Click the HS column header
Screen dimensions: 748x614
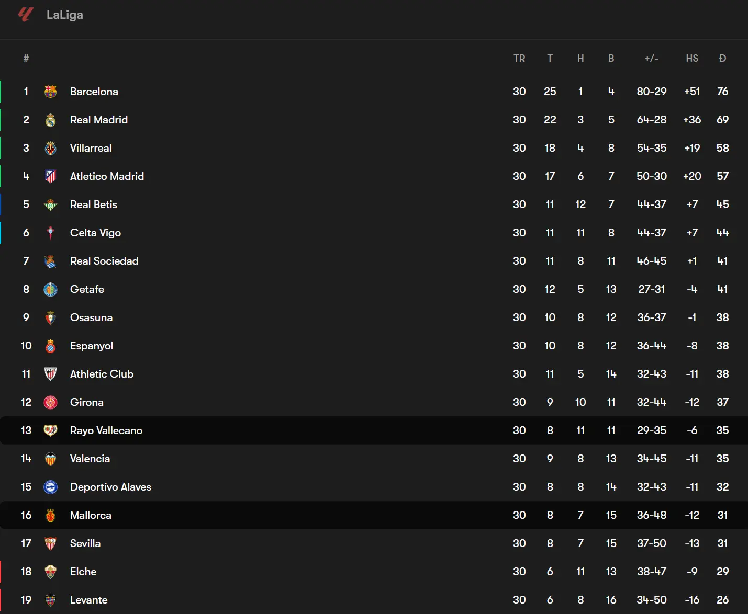(x=691, y=59)
